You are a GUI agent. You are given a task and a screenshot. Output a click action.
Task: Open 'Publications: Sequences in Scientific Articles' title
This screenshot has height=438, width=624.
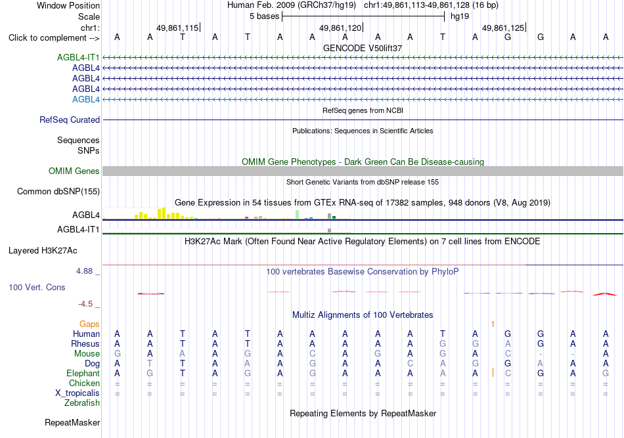(363, 131)
